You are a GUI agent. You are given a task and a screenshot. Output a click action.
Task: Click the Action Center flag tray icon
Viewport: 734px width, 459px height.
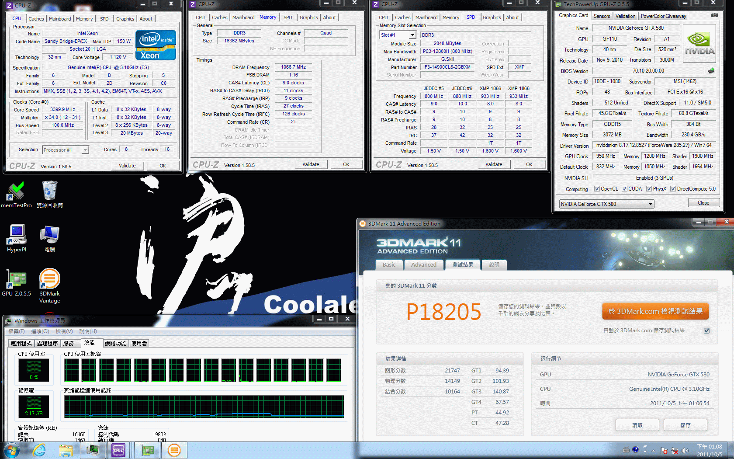click(x=664, y=450)
